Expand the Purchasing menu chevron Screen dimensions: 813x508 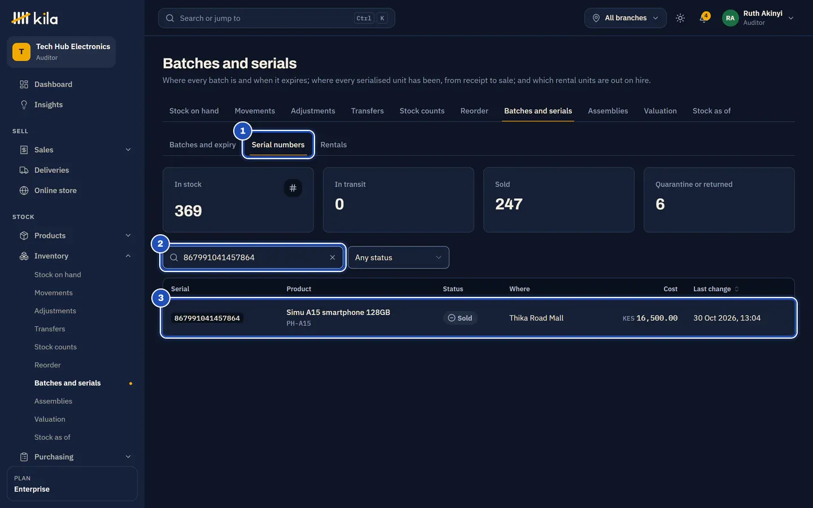[x=128, y=457]
